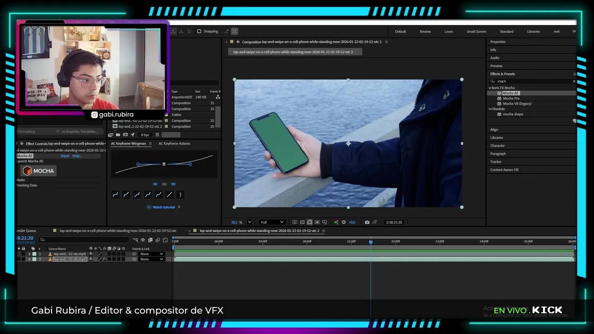Click the left easing handle on the curve
594x334 pixels.
138,164
